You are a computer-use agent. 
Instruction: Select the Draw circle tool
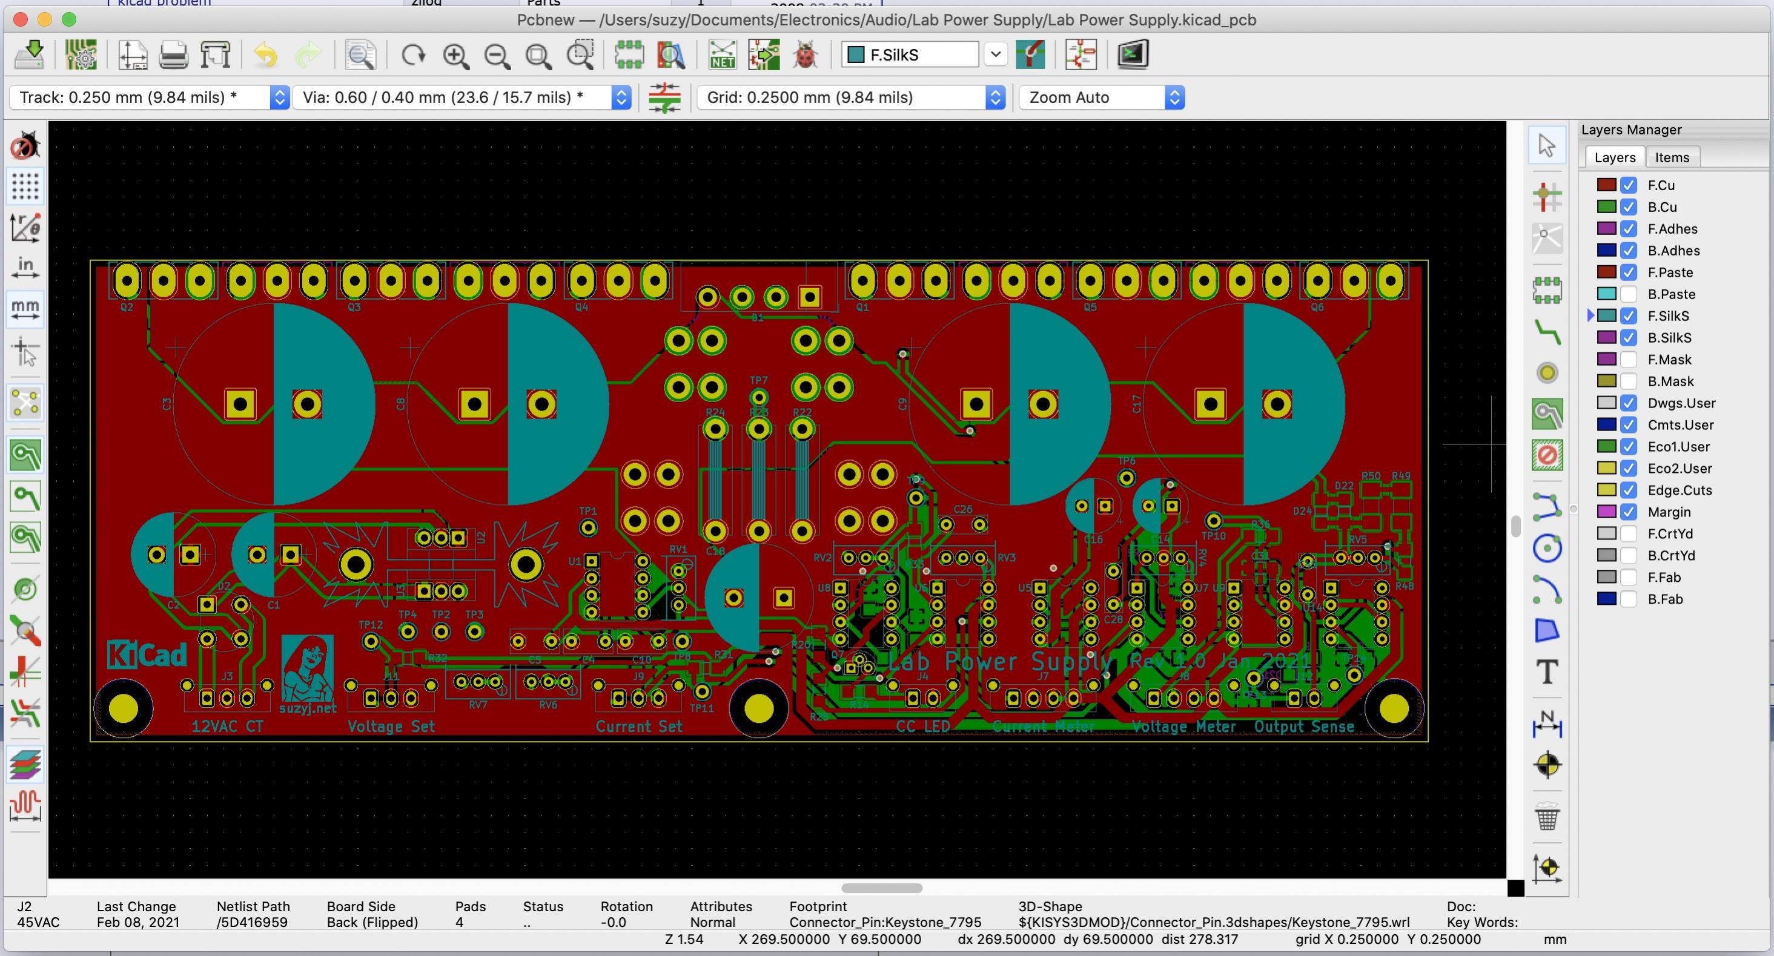tap(1547, 549)
